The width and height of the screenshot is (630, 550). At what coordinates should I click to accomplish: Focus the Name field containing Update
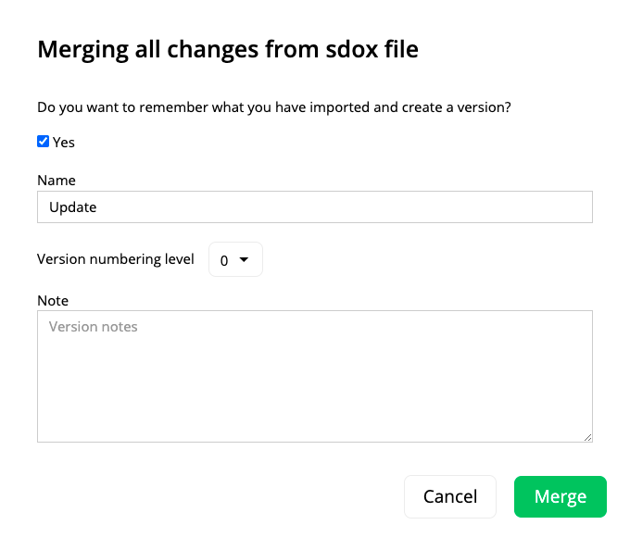point(315,206)
